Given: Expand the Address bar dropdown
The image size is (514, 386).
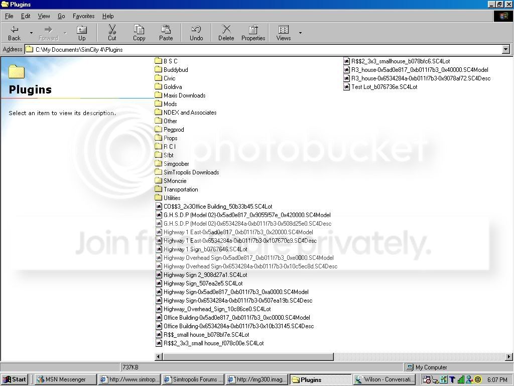Looking at the screenshot, I should point(506,50).
